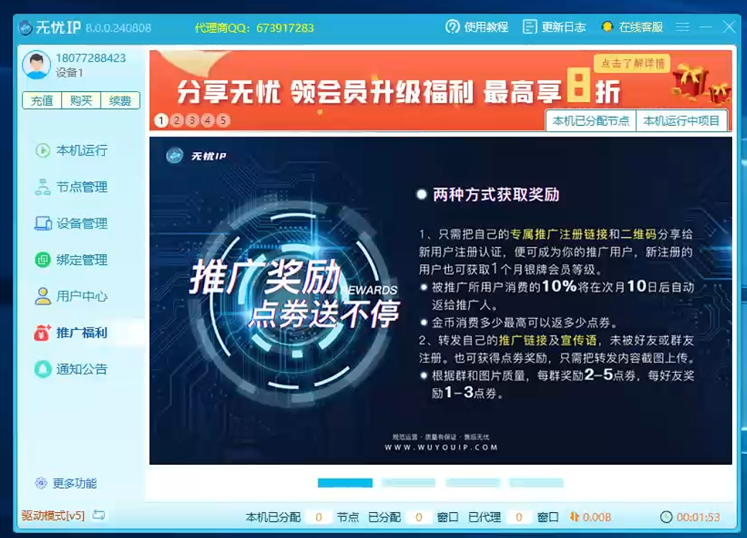The image size is (747, 538).
Task: Click the switch icon beside 驱动模式[v5]
Action: pos(98,514)
